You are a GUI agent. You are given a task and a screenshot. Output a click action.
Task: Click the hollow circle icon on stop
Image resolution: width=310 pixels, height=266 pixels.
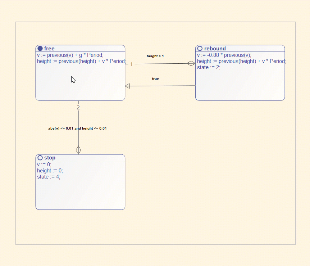(x=40, y=158)
